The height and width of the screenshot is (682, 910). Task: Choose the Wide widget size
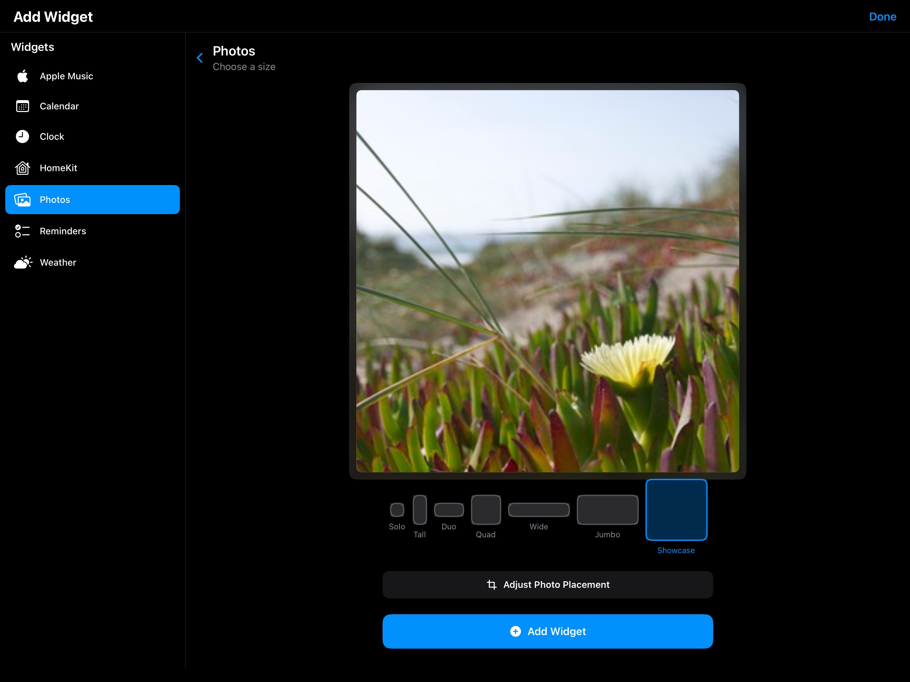[x=539, y=510]
